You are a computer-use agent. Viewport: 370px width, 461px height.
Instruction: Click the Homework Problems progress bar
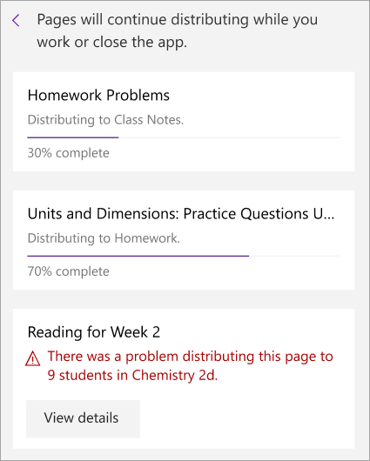click(x=184, y=137)
